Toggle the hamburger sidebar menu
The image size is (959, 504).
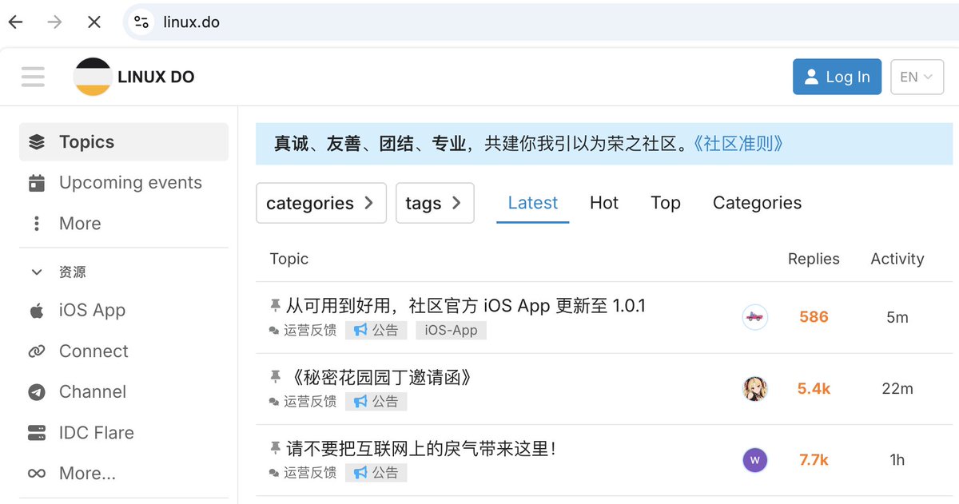coord(34,77)
